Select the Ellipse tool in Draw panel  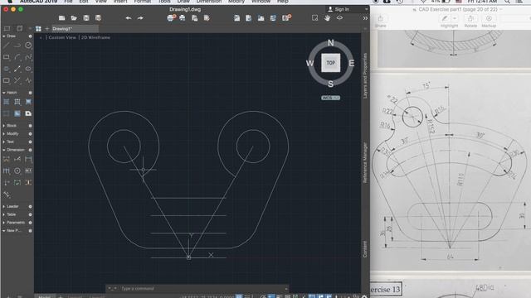tap(28, 69)
